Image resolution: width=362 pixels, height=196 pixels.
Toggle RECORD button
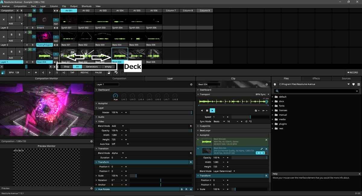(x=353, y=73)
